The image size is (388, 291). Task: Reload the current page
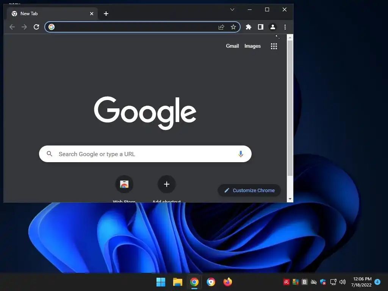point(36,27)
